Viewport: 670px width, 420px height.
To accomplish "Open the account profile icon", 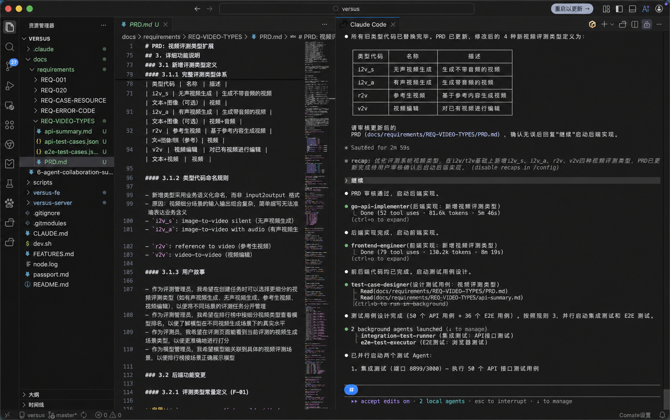I will pos(659,9).
